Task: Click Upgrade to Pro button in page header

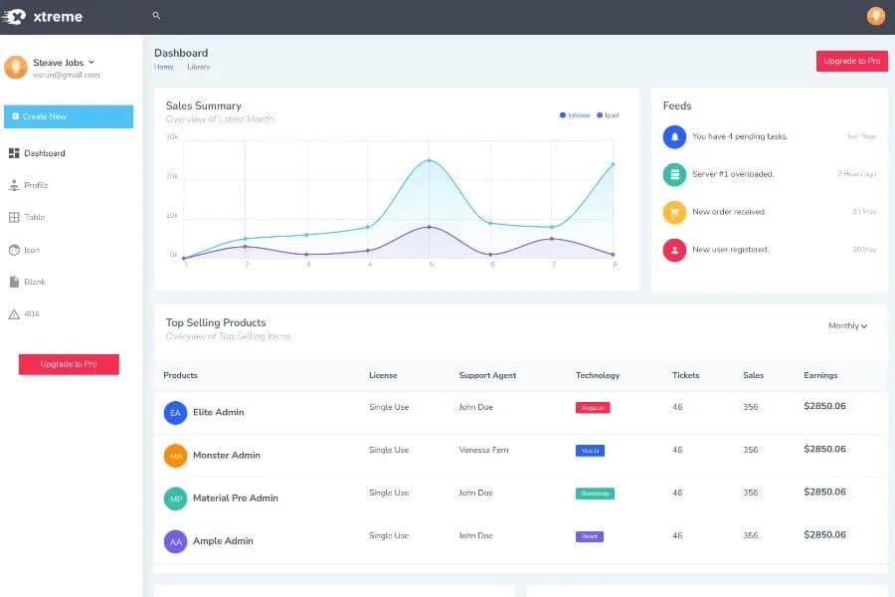Action: point(851,61)
